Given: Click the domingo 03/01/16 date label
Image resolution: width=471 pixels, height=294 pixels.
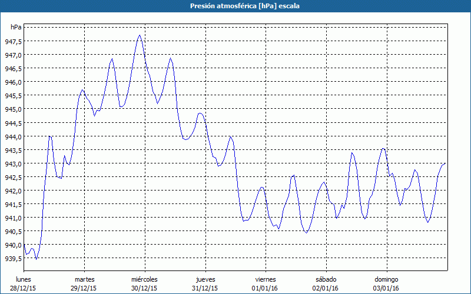Looking at the screenshot, I should 386,283.
